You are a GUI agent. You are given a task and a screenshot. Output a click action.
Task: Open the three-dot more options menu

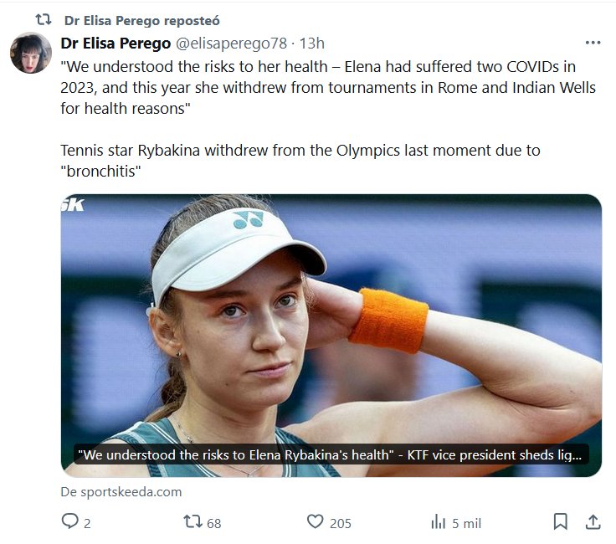(x=593, y=43)
